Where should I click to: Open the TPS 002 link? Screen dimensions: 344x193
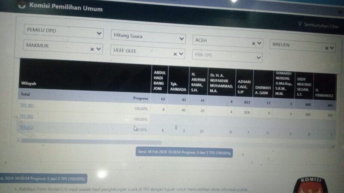[27, 116]
